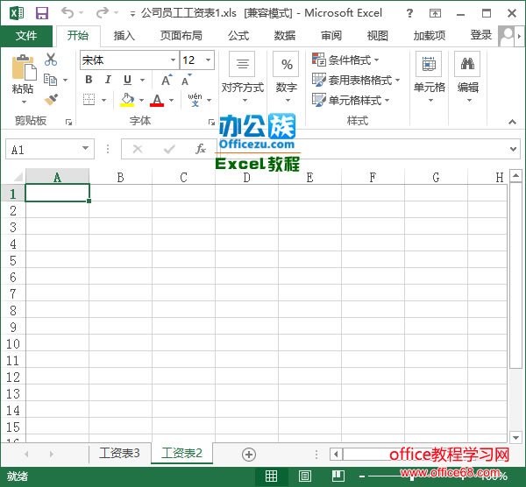The image size is (526, 487).
Task: Click the Excel application logo icon
Action: coord(17,13)
